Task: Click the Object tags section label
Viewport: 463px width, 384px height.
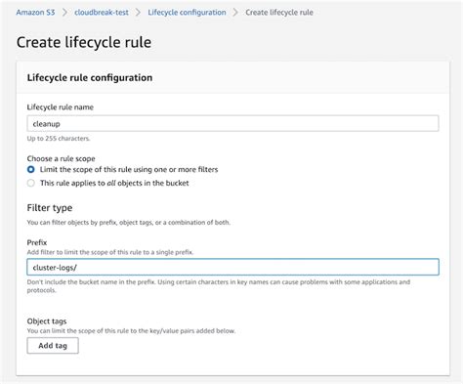Action: [x=47, y=321]
